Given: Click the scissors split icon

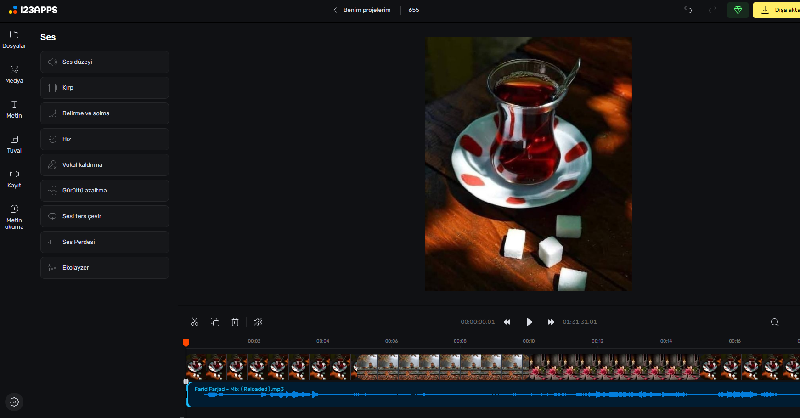Looking at the screenshot, I should pos(195,322).
